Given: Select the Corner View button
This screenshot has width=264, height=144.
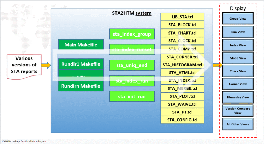Looking at the screenshot, I should point(238,84).
